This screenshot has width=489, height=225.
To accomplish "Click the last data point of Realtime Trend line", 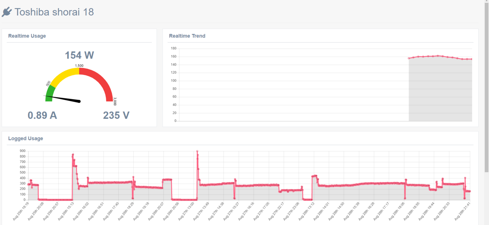I will (472, 59).
